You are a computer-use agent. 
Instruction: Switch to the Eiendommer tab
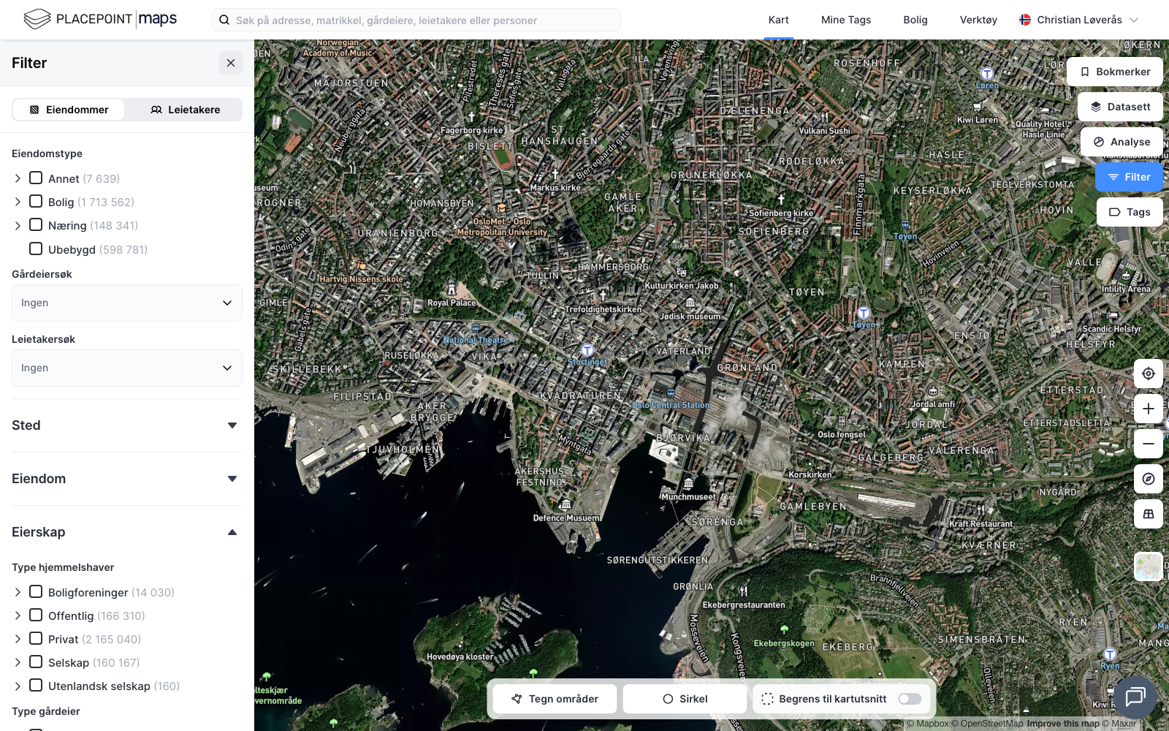69,110
